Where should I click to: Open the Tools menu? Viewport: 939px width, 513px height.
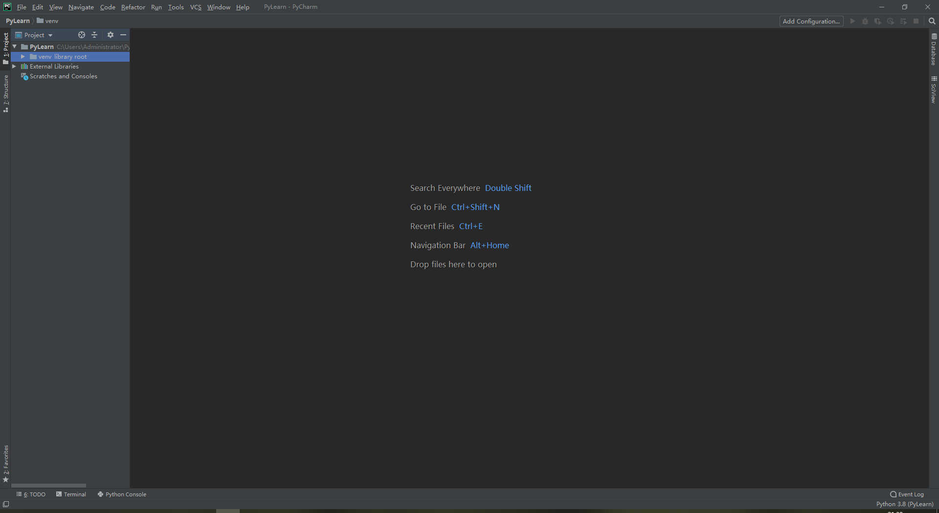point(176,7)
